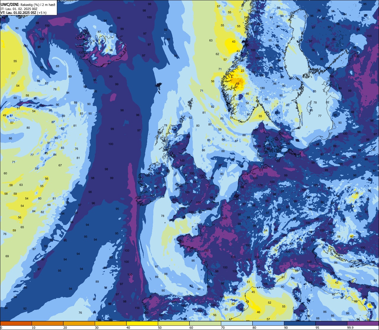The image size is (379, 330).
Task: Click the '49' value at the map's left edge
Action: (x=4, y=115)
